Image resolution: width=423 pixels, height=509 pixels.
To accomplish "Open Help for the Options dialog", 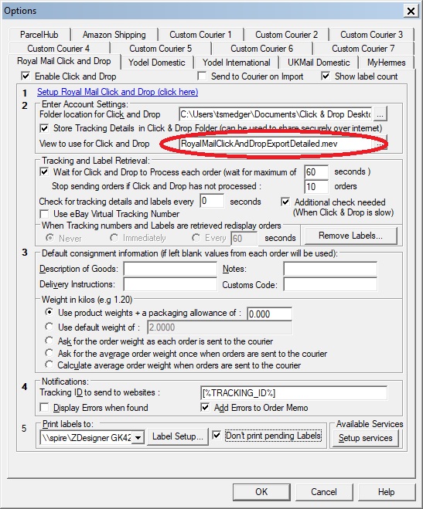I will [386, 492].
